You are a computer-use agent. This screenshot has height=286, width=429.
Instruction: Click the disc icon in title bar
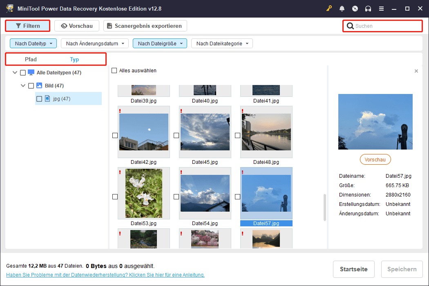[355, 9]
